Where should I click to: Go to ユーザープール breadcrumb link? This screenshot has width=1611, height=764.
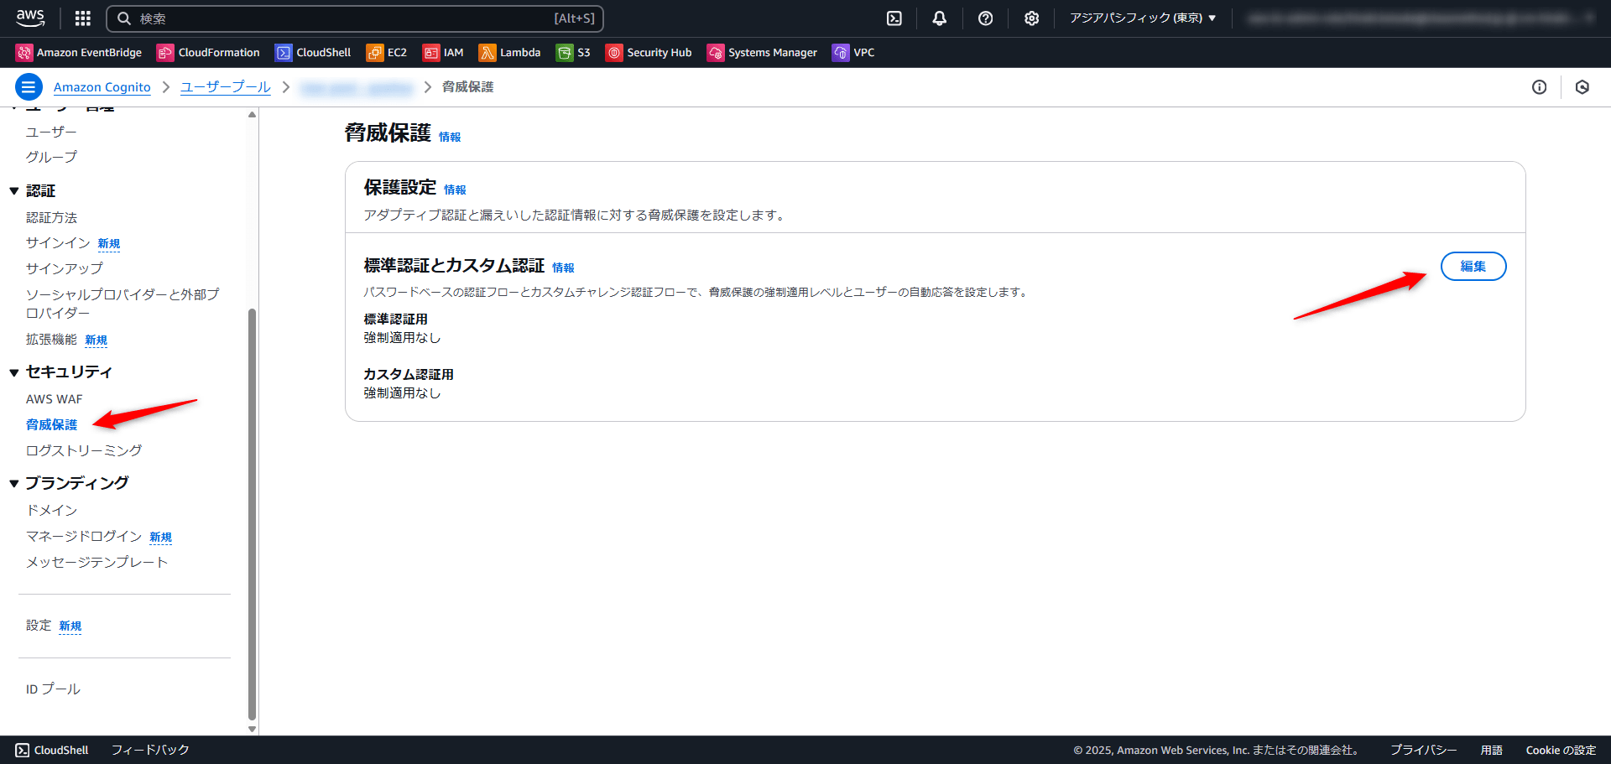pos(226,87)
